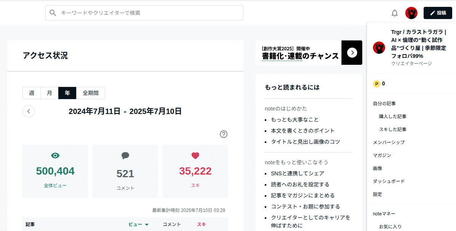Open the notification bell icon

coord(395,13)
